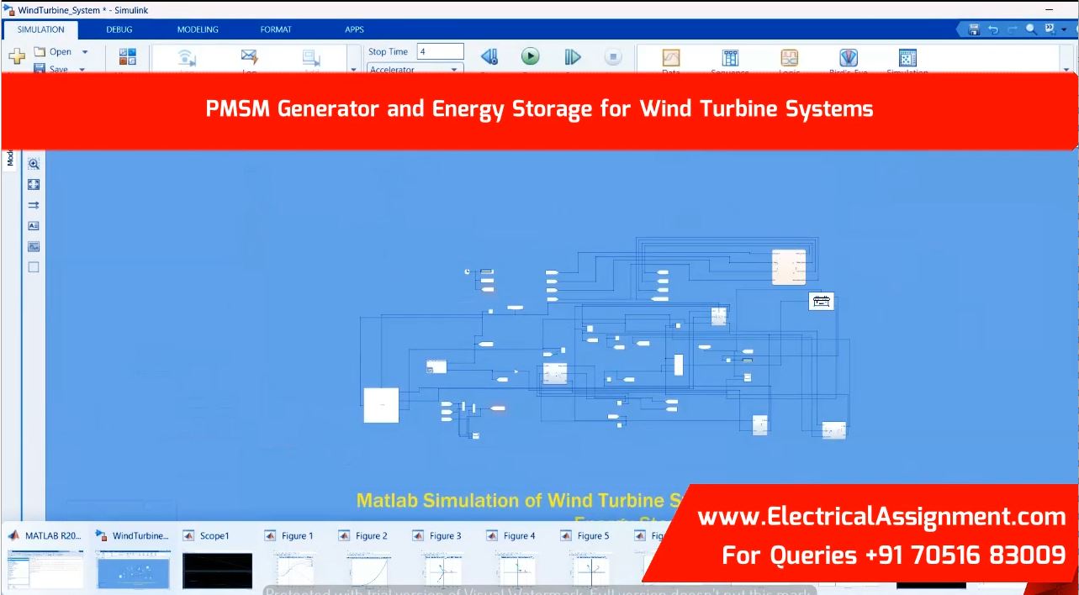This screenshot has height=595, width=1079.
Task: Click the Stop simulation button
Action: (x=613, y=57)
